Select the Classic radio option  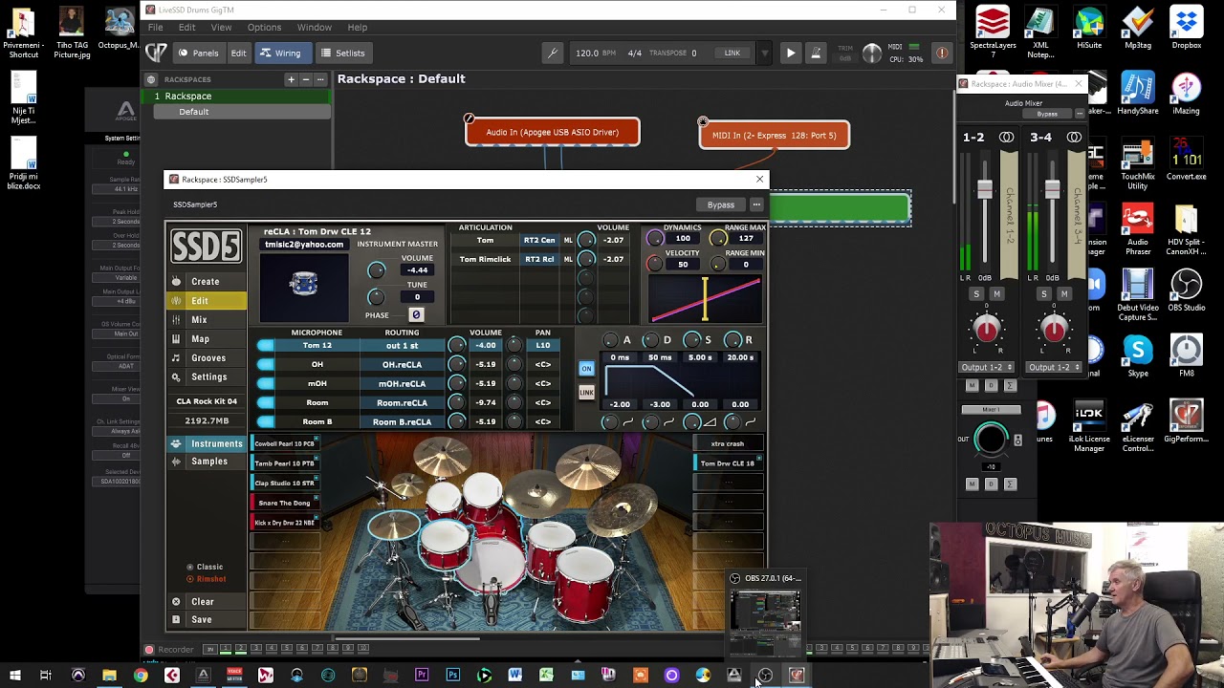205,568
